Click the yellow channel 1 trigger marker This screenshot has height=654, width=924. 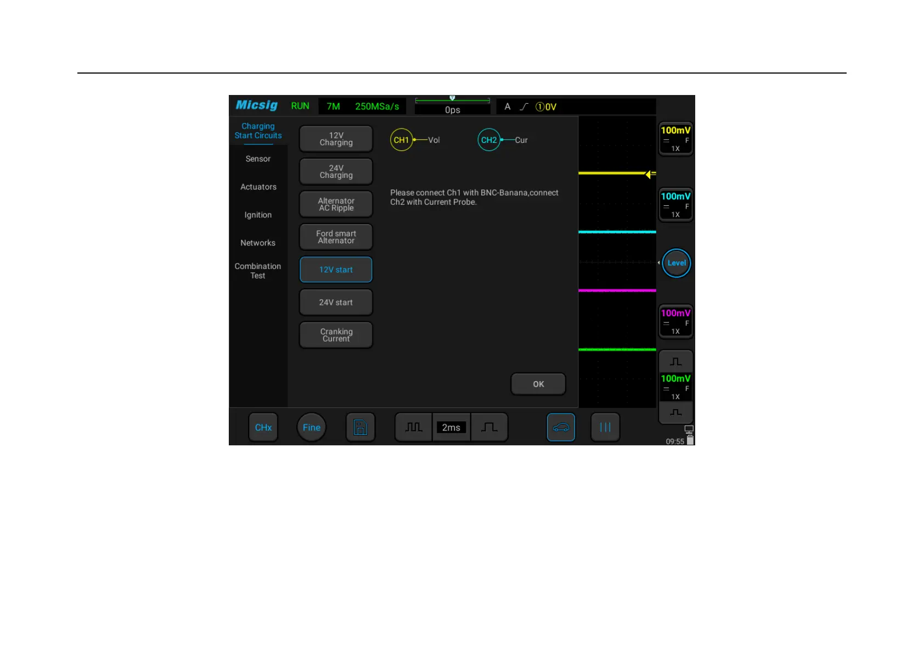pos(650,174)
